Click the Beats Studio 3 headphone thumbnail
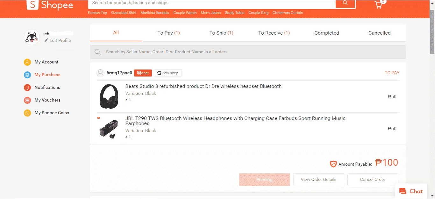 point(109,96)
